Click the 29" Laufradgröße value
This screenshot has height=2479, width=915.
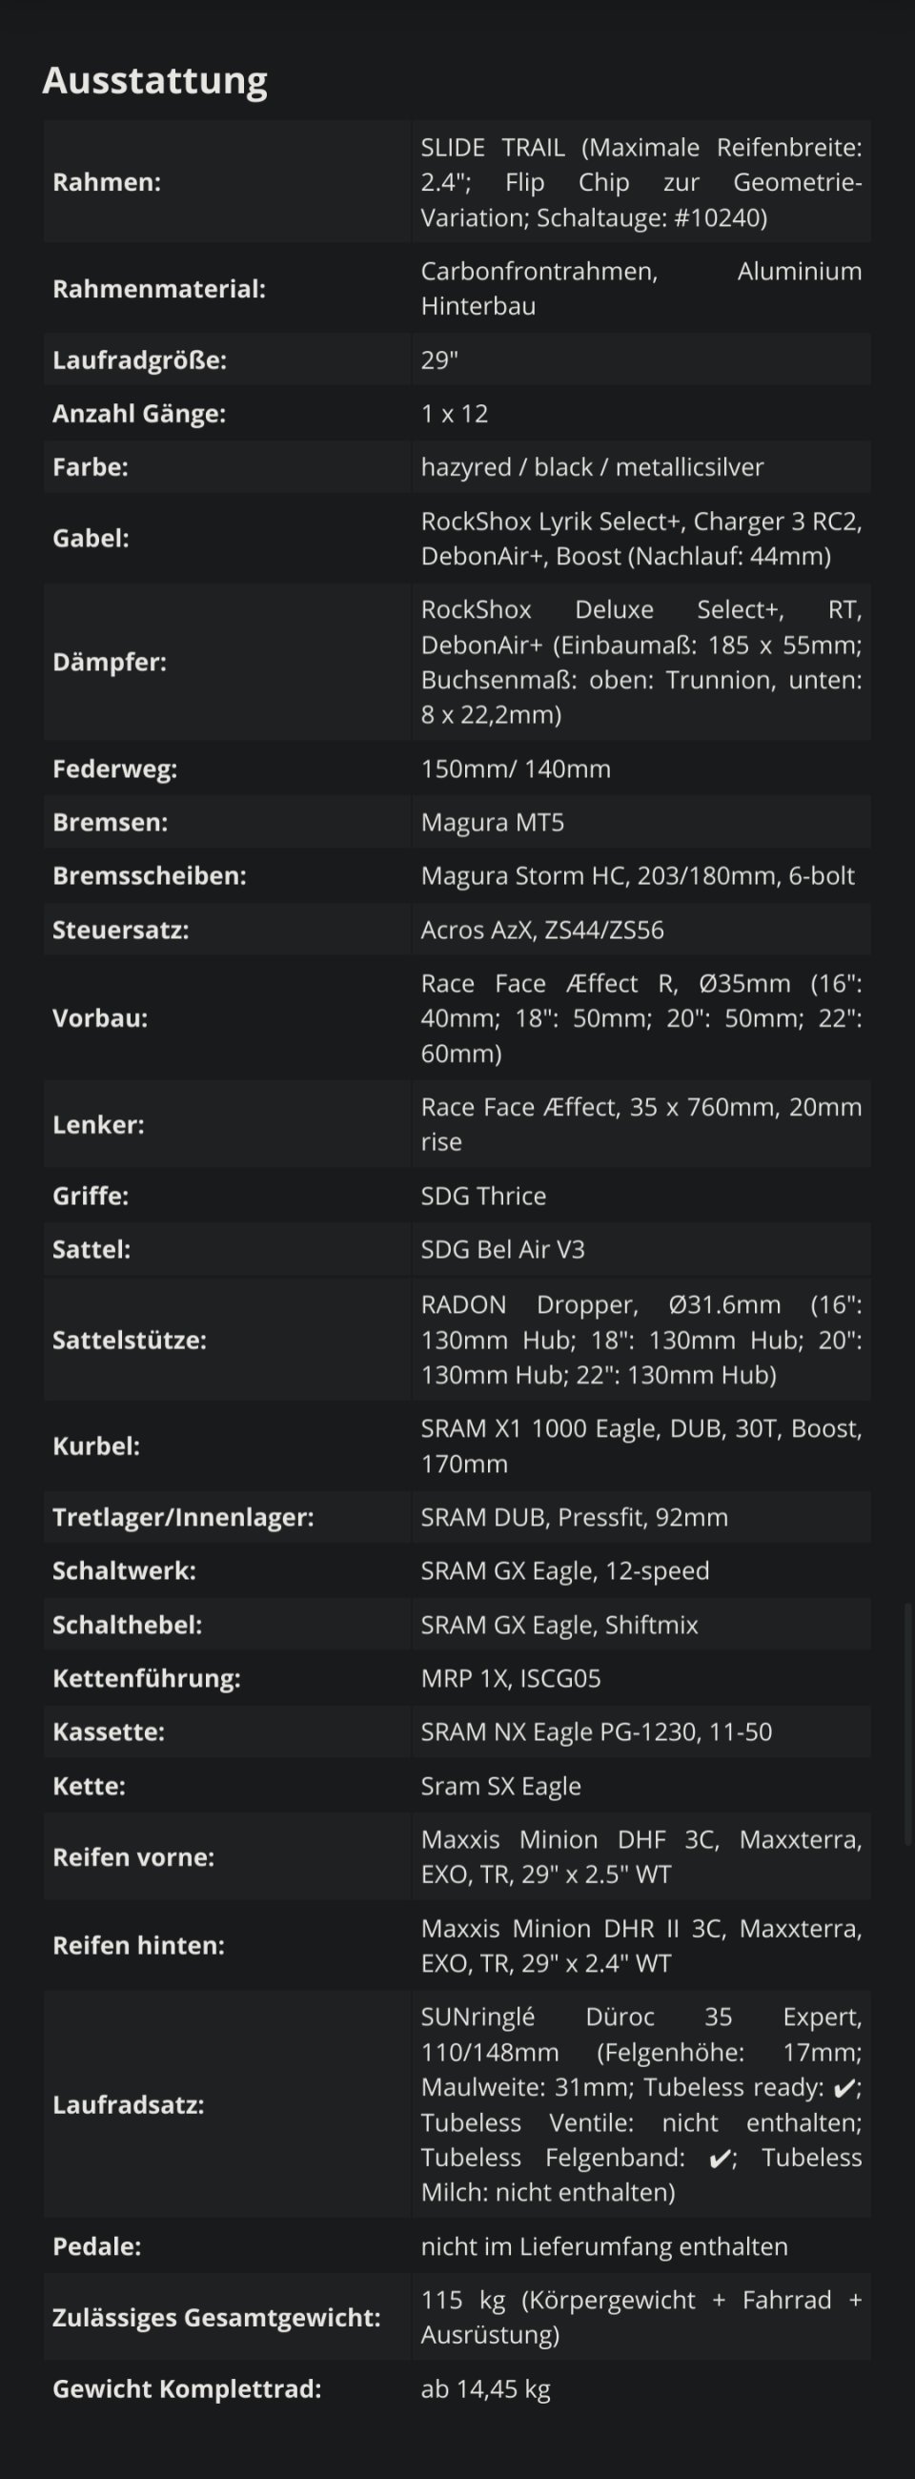tap(439, 359)
